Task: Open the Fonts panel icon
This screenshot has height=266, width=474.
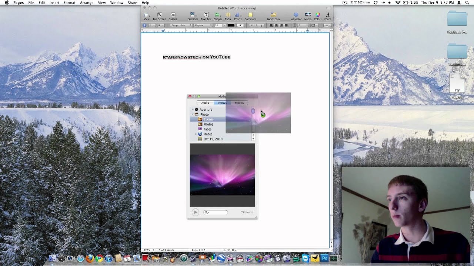Action: pos(328,16)
